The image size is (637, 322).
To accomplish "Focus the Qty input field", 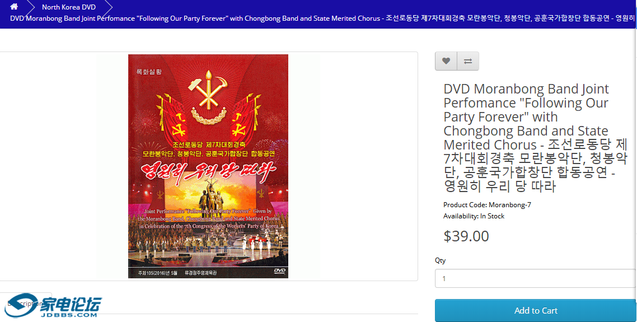I will click(x=536, y=278).
